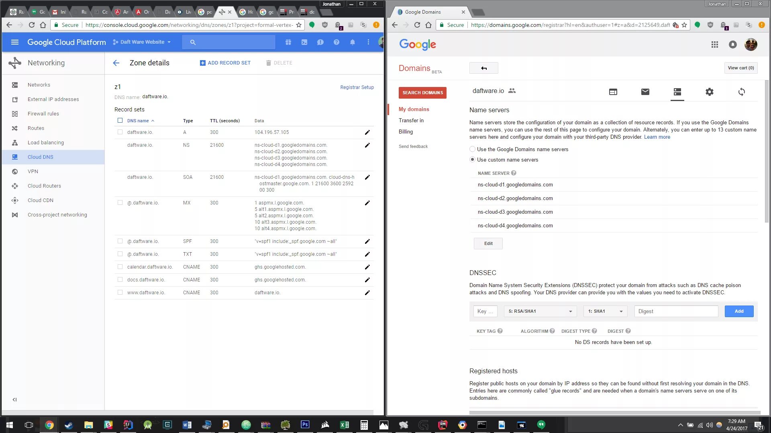Open Firewall rules in Networking sidebar

click(x=53, y=113)
